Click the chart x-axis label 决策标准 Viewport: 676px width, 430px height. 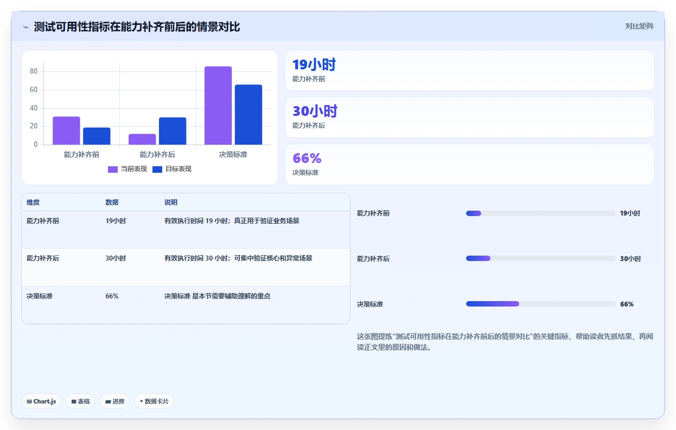coord(233,154)
